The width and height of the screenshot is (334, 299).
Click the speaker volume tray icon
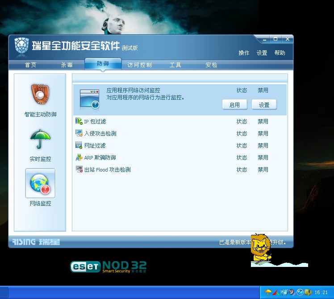coord(292,292)
